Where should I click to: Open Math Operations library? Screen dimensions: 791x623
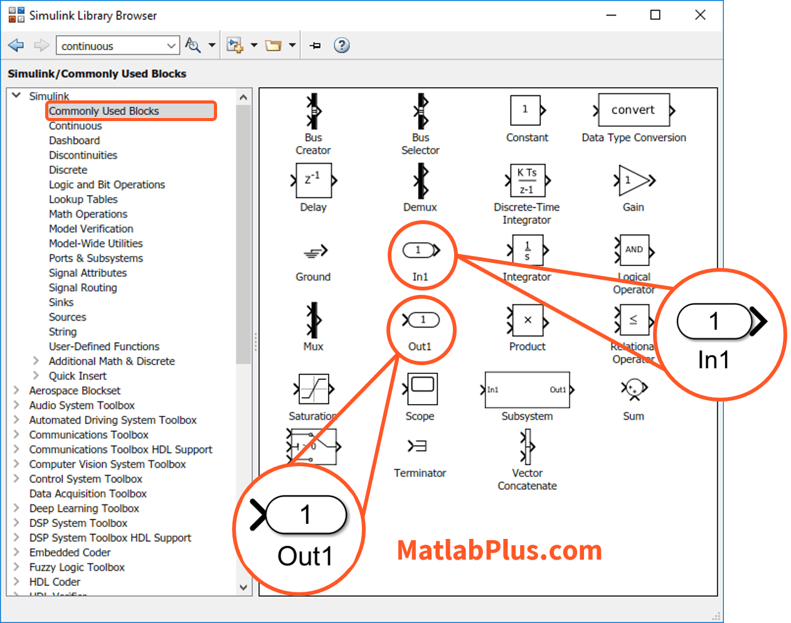[x=88, y=214]
